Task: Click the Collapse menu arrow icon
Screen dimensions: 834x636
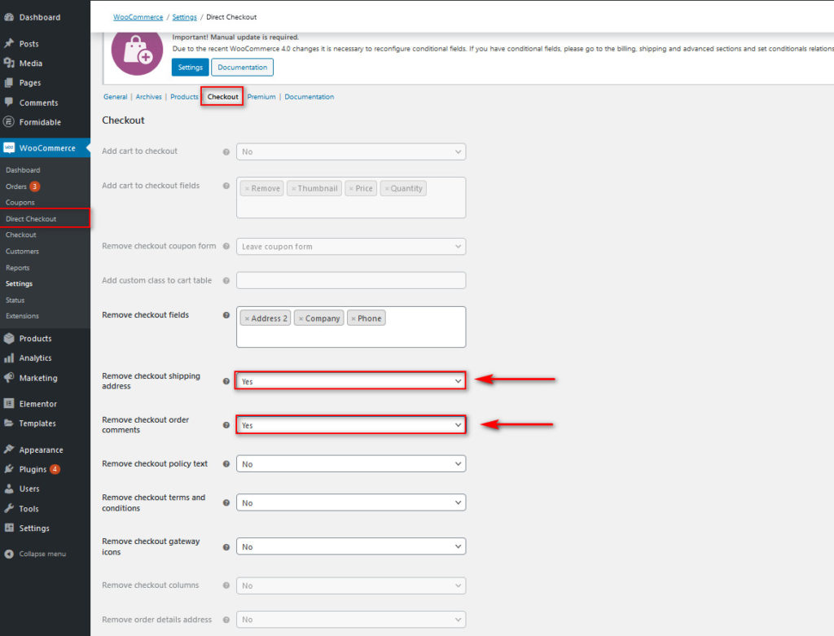Action: pyautogui.click(x=8, y=554)
